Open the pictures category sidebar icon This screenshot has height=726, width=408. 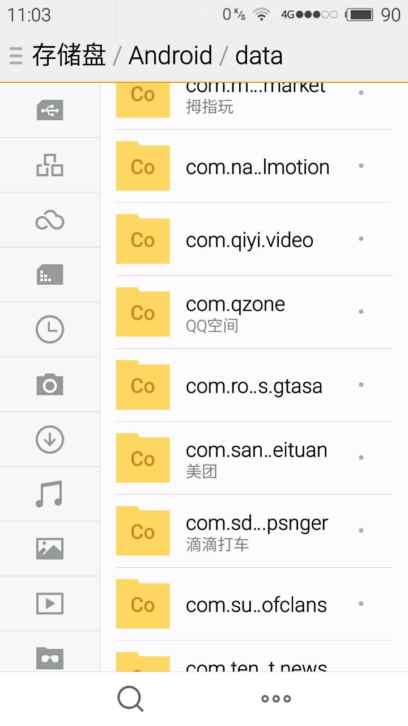tap(50, 548)
